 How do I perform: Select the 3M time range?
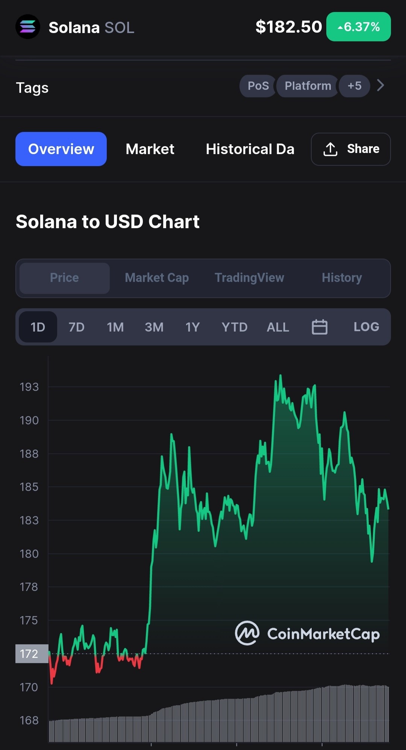tap(154, 327)
